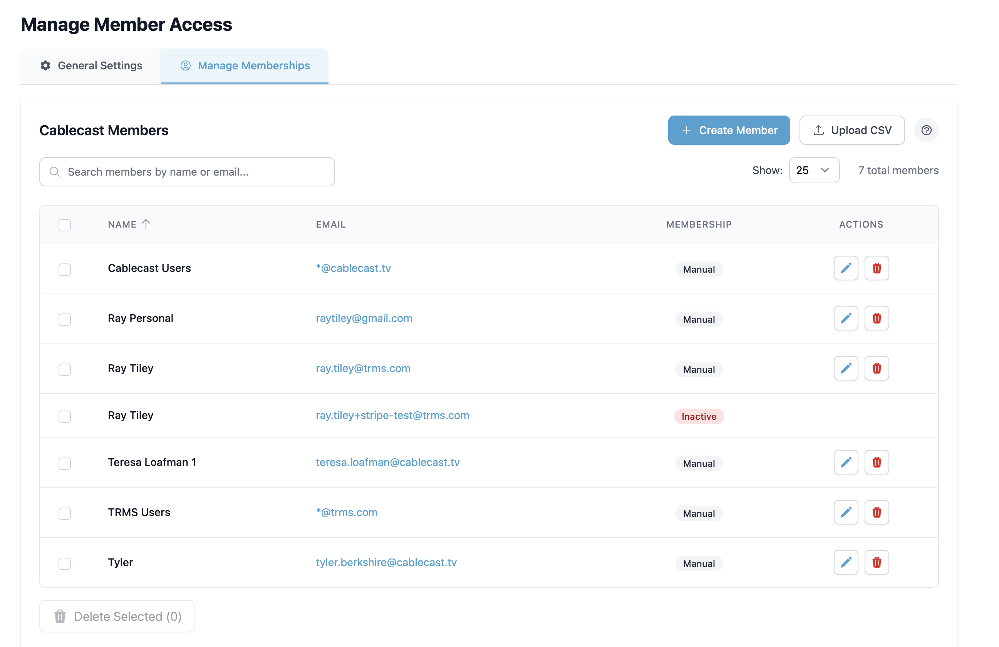Viewport: 999px width, 647px height.
Task: Click the search magnifier icon
Action: click(x=55, y=172)
